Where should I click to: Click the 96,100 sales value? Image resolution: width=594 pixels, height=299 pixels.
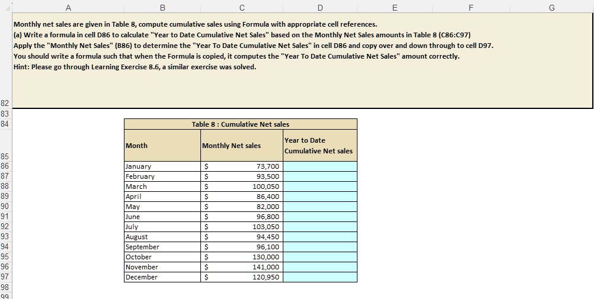click(242, 246)
